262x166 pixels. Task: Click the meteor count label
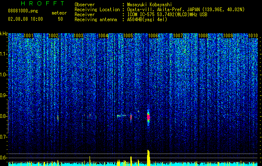(59, 13)
